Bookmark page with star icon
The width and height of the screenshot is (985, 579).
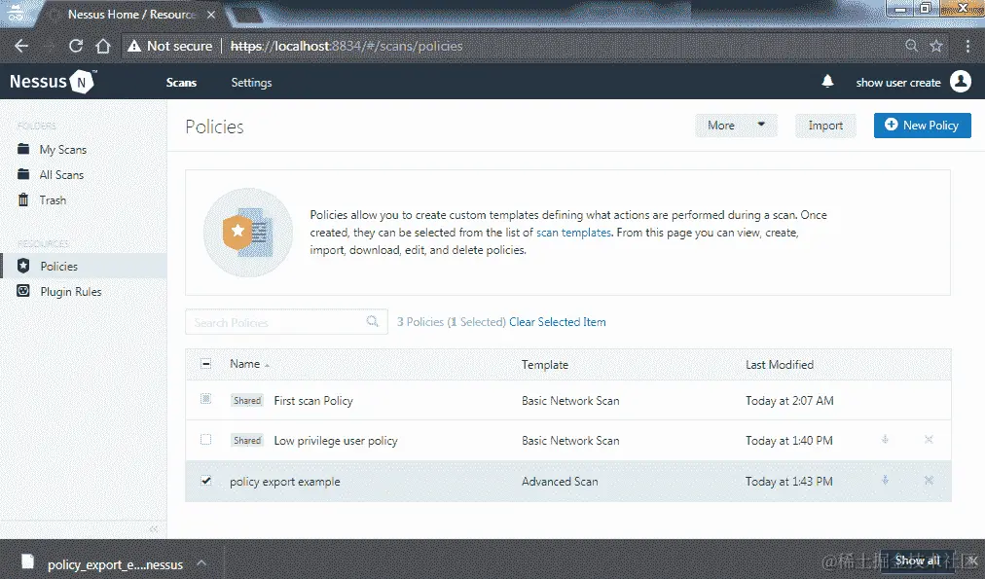(936, 46)
